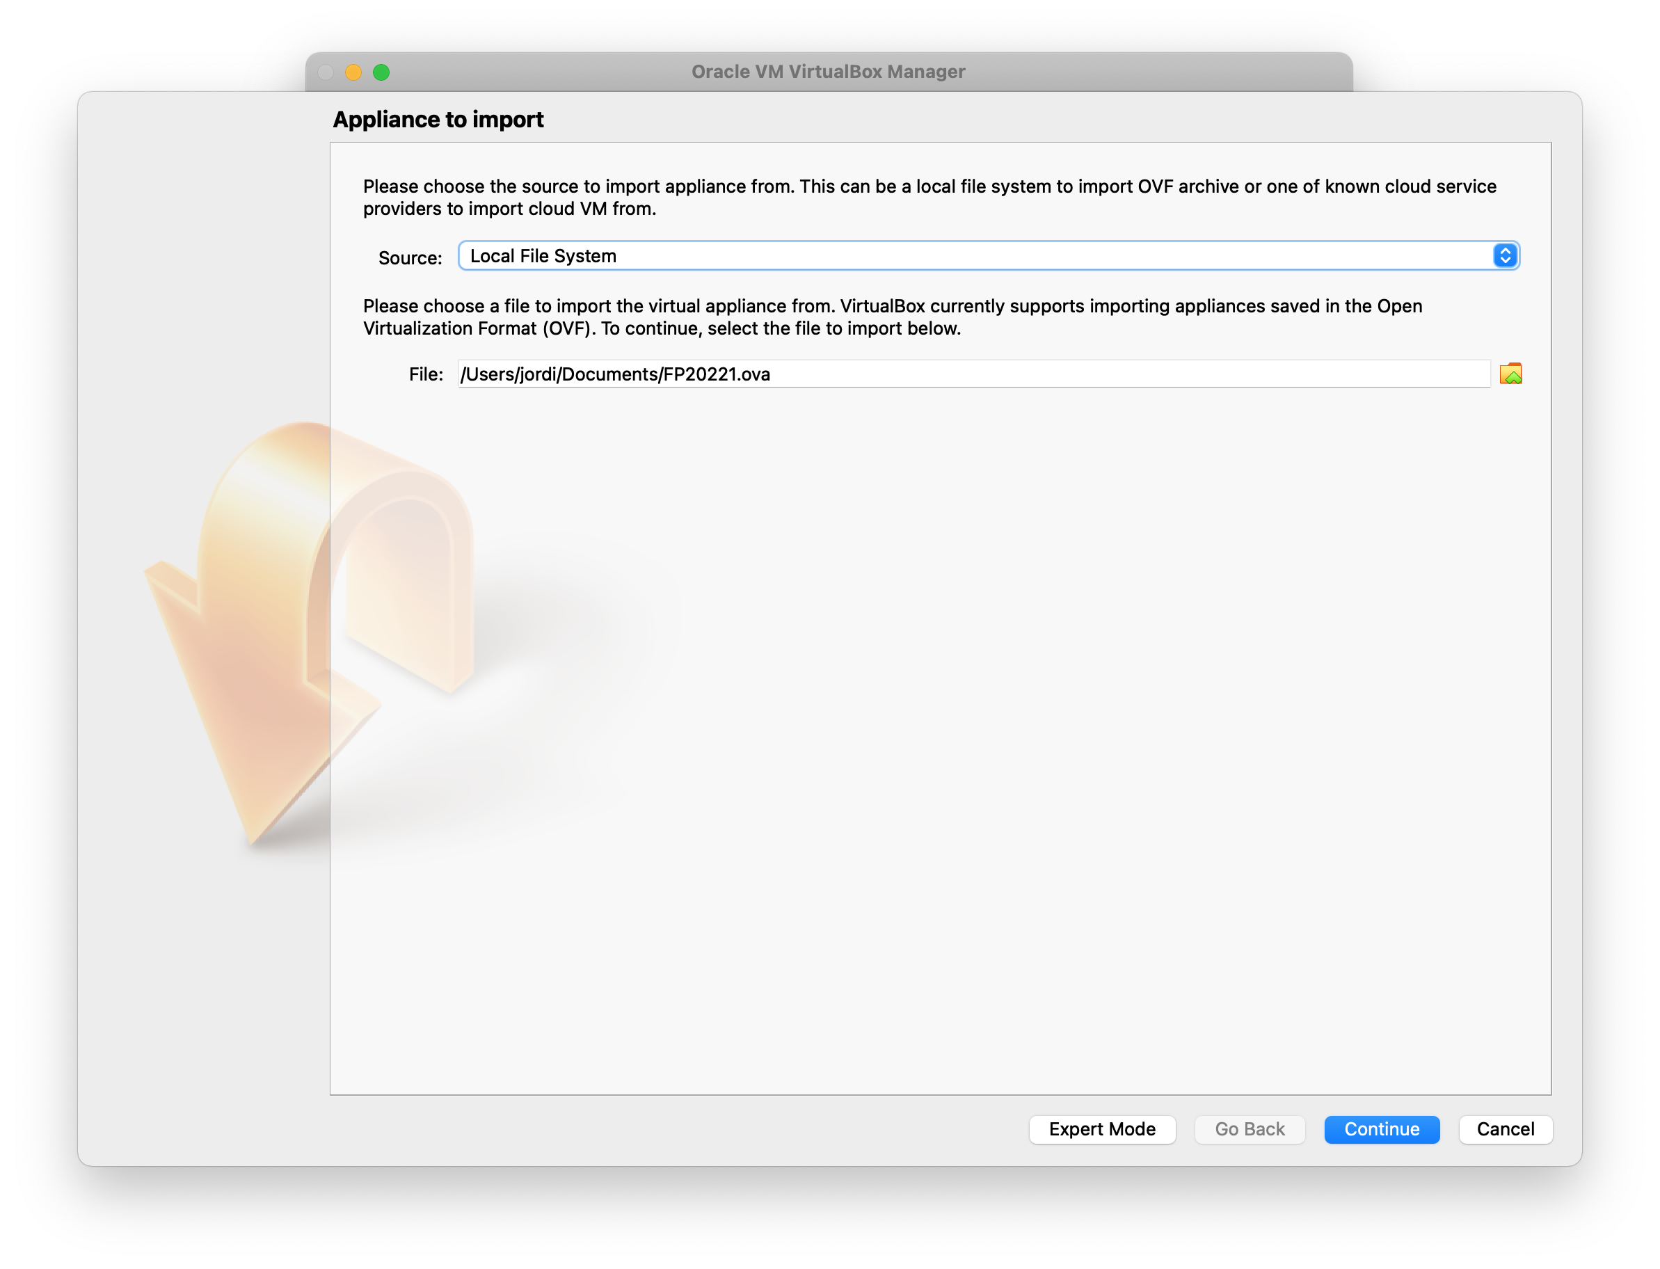Click the folder browse icon beside File
Viewport: 1660px width, 1269px height.
pos(1510,374)
